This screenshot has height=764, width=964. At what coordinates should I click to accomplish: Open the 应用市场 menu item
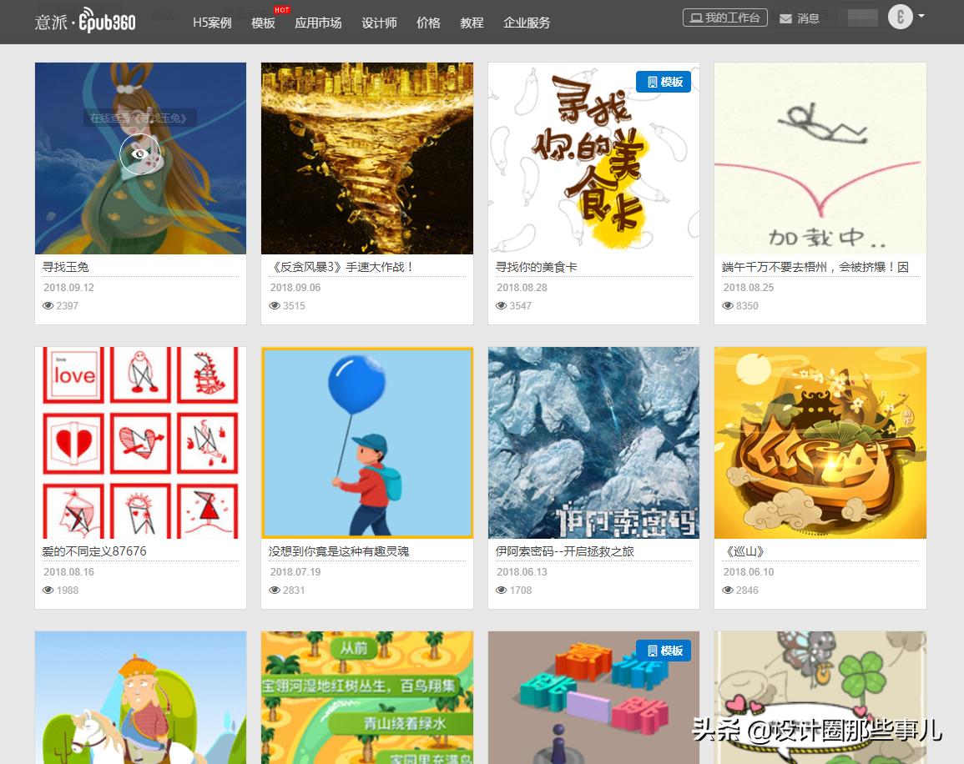(318, 23)
